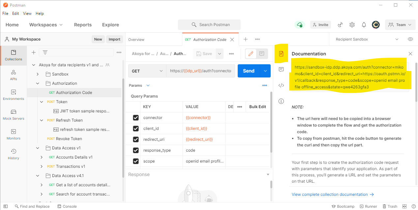
Task: Switch to edit mode pencil icon
Action: (251, 54)
